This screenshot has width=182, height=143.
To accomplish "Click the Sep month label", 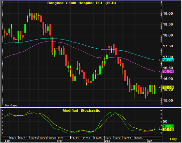I will point(7,141).
